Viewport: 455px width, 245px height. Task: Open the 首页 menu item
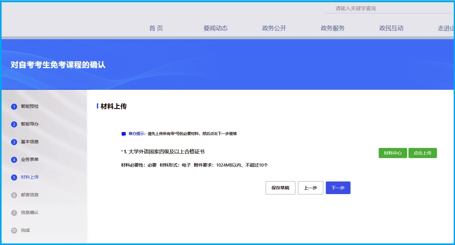[156, 28]
